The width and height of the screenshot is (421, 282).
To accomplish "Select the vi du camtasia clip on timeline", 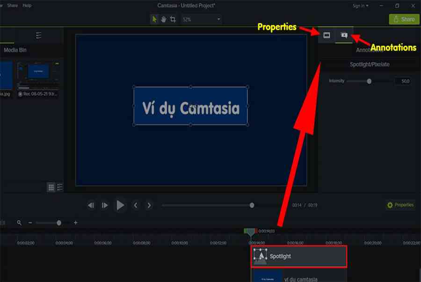I will 298,276.
